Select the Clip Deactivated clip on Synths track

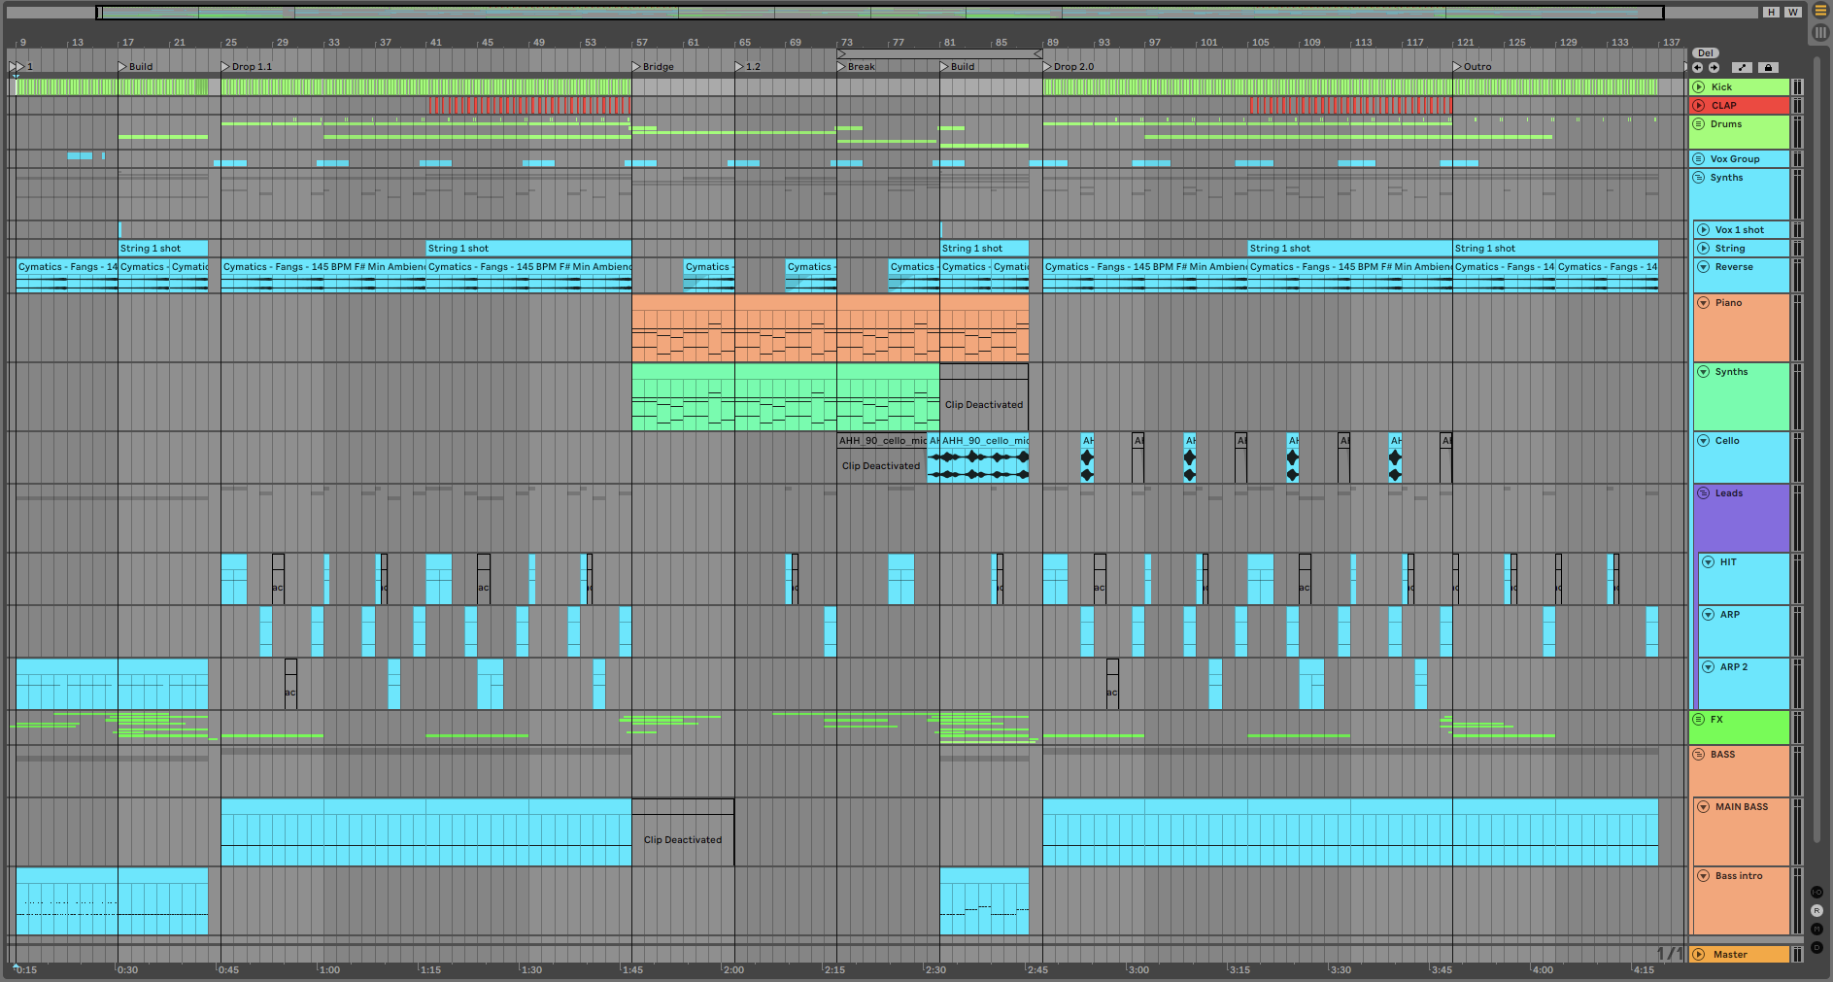click(984, 397)
